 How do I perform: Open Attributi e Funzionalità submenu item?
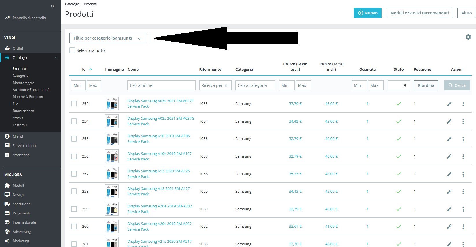31,90
